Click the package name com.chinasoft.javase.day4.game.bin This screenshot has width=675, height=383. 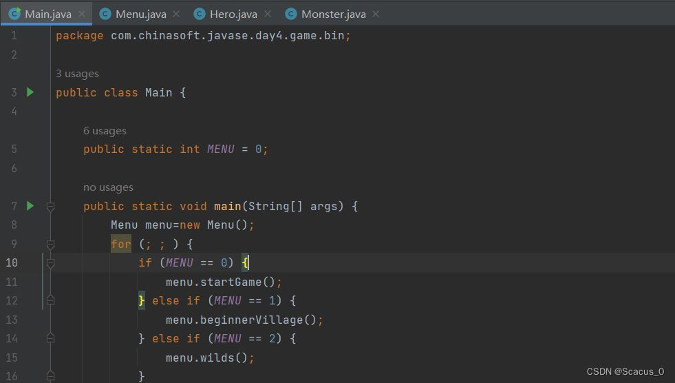[227, 36]
